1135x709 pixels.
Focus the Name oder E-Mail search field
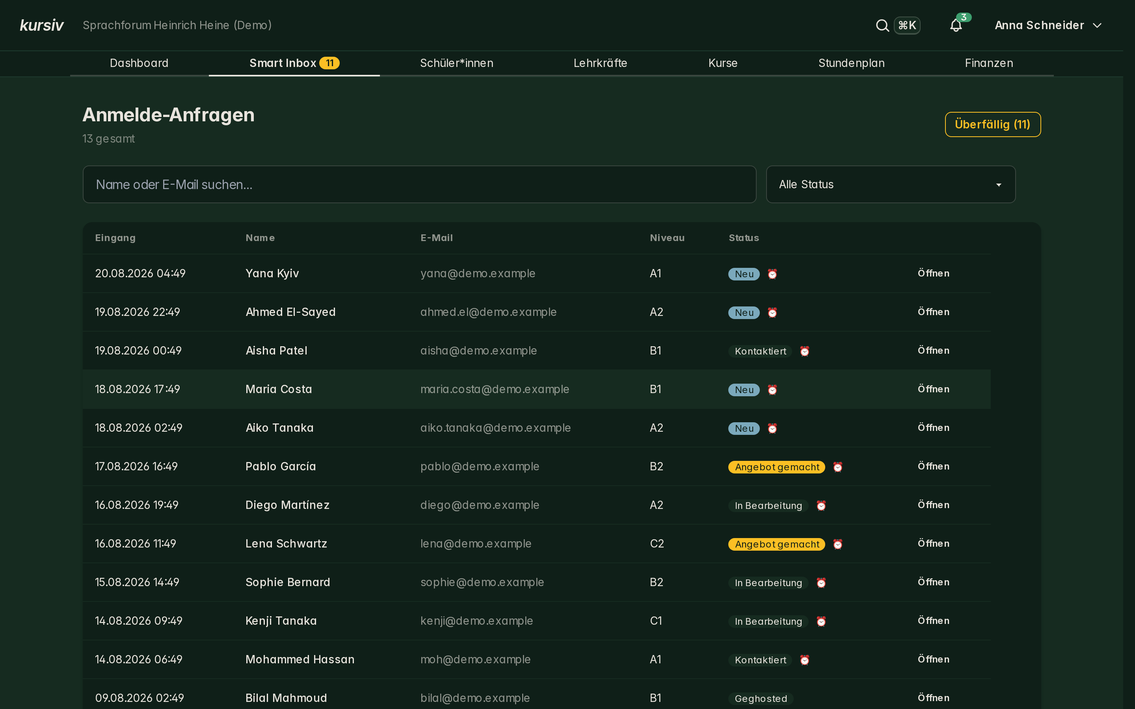pyautogui.click(x=419, y=184)
